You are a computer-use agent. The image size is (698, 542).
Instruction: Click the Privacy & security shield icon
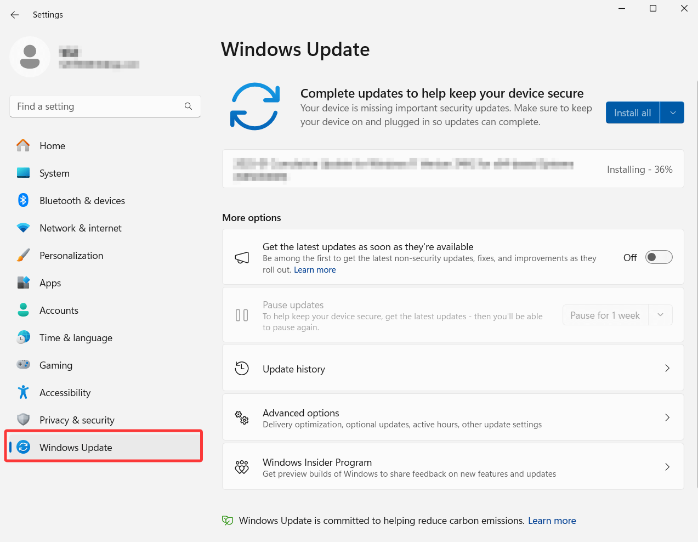pyautogui.click(x=23, y=420)
